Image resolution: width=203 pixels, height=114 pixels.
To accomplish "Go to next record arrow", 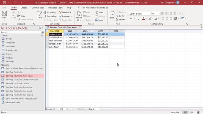I will 68,109.
